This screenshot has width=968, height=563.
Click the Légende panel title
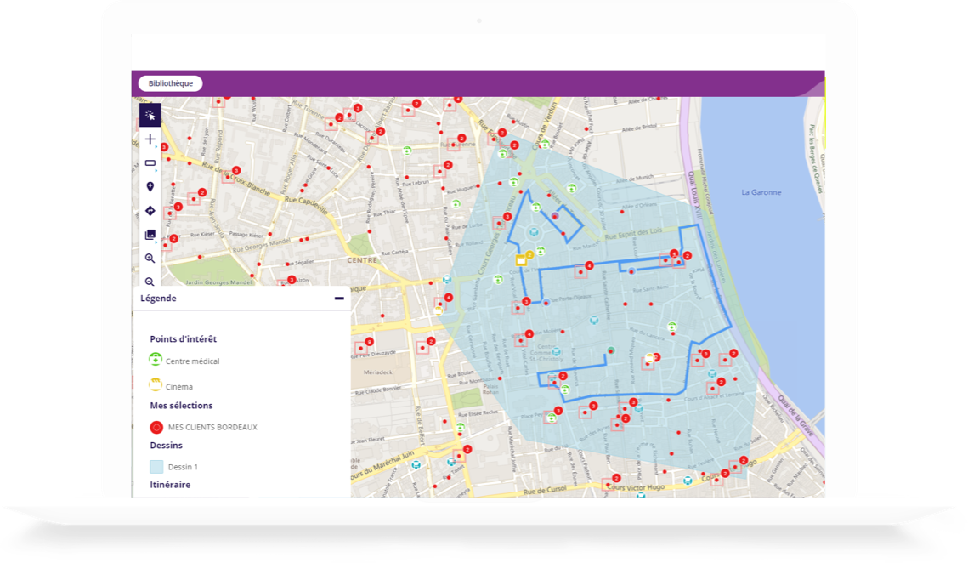159,298
